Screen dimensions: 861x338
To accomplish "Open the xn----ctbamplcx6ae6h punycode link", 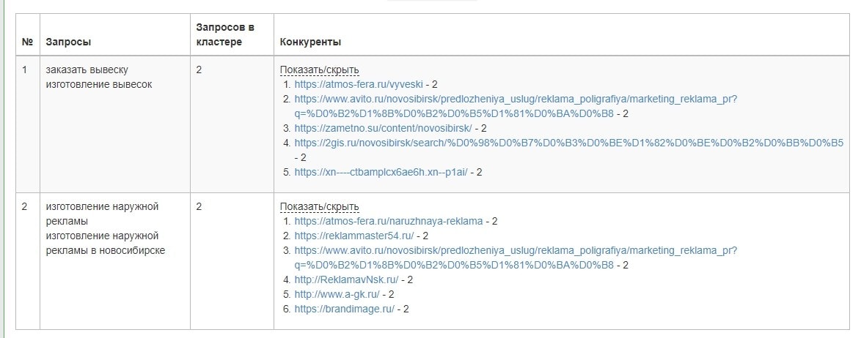I will [x=380, y=173].
